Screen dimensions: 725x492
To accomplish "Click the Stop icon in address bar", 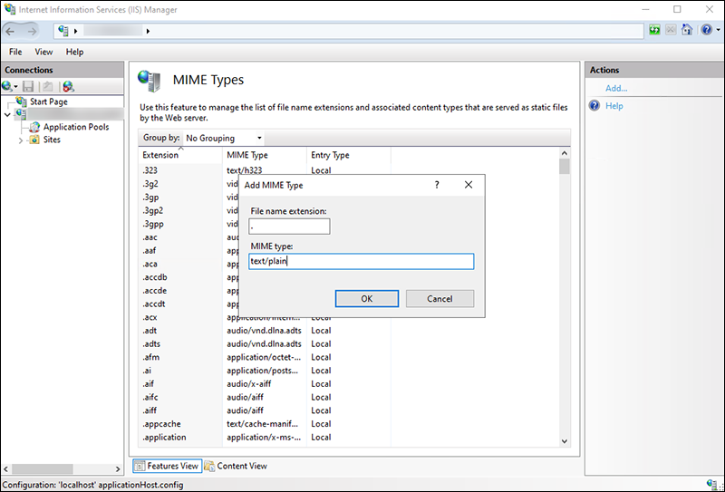I will click(x=671, y=30).
